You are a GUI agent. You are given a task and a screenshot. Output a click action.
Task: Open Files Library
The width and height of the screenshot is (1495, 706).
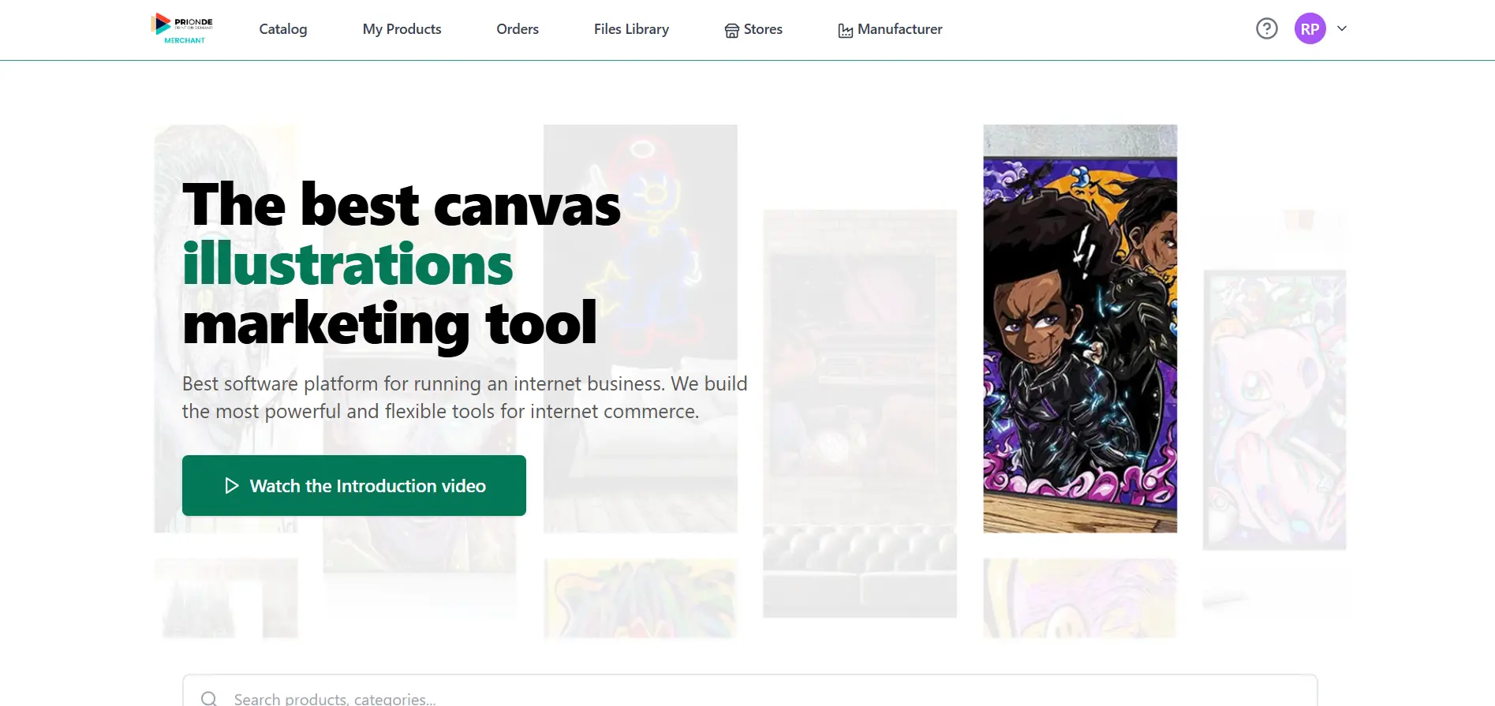(631, 29)
